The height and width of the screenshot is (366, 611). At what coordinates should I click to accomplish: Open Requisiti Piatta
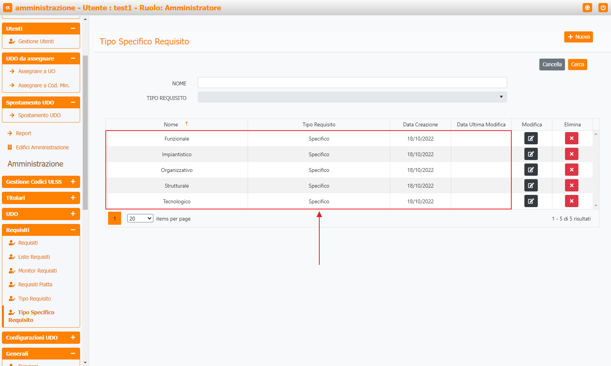[35, 284]
